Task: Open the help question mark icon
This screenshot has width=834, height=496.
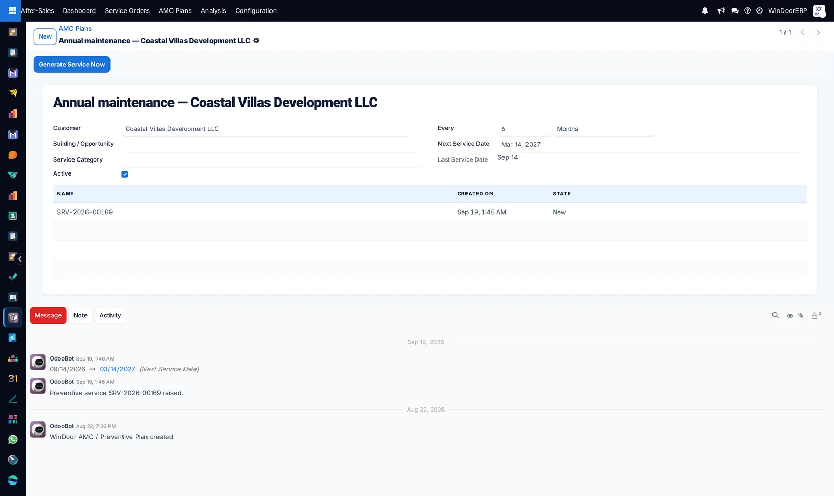Action: (x=747, y=10)
